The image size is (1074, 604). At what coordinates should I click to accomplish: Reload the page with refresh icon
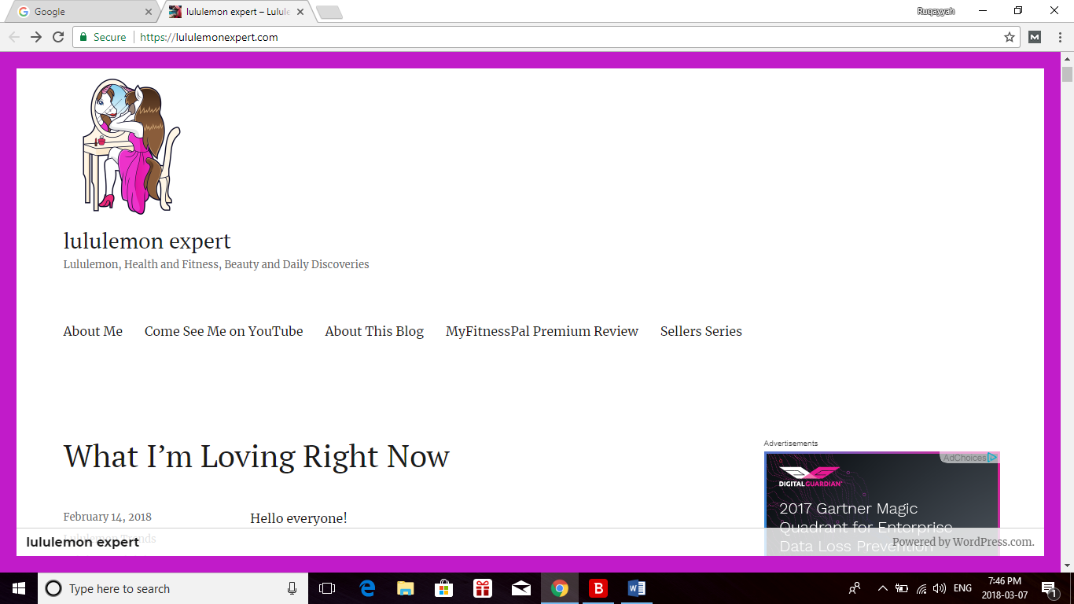click(58, 37)
